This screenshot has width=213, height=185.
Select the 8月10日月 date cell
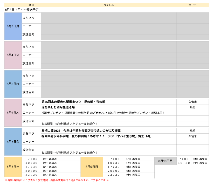click(166, 161)
